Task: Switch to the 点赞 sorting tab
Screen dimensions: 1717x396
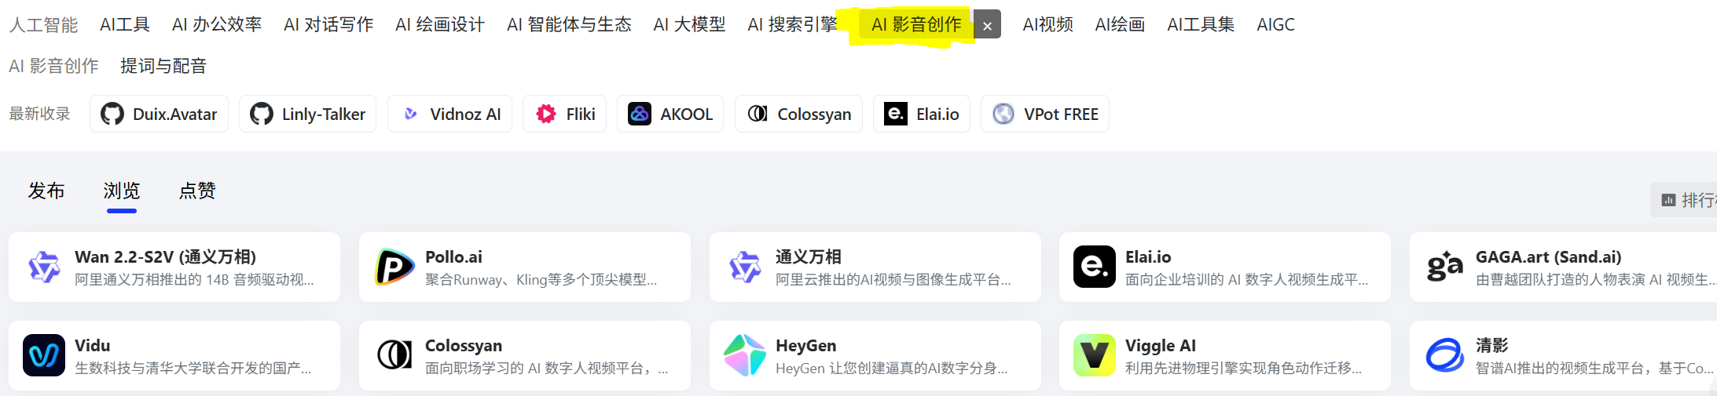Action: (x=197, y=191)
